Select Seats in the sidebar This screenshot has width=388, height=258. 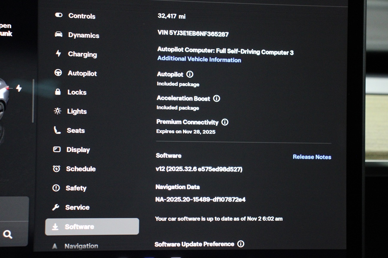click(75, 131)
